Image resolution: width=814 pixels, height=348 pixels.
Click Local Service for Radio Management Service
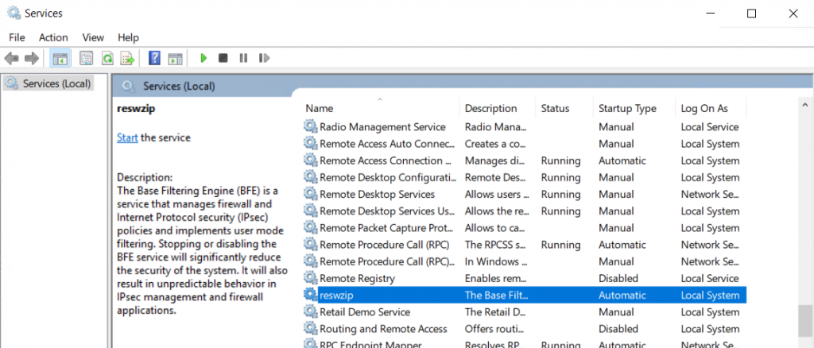tap(710, 126)
